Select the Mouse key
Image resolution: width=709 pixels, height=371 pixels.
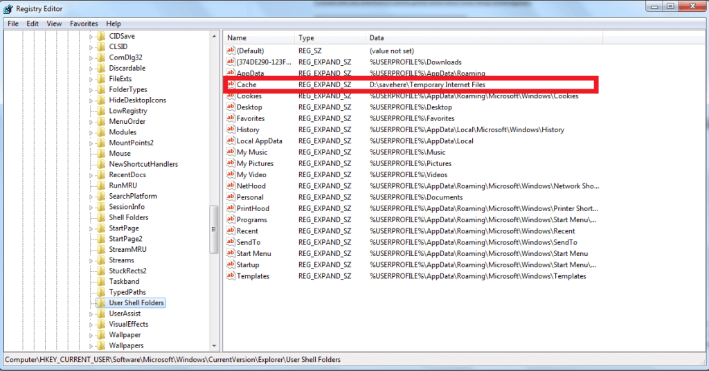coord(119,153)
